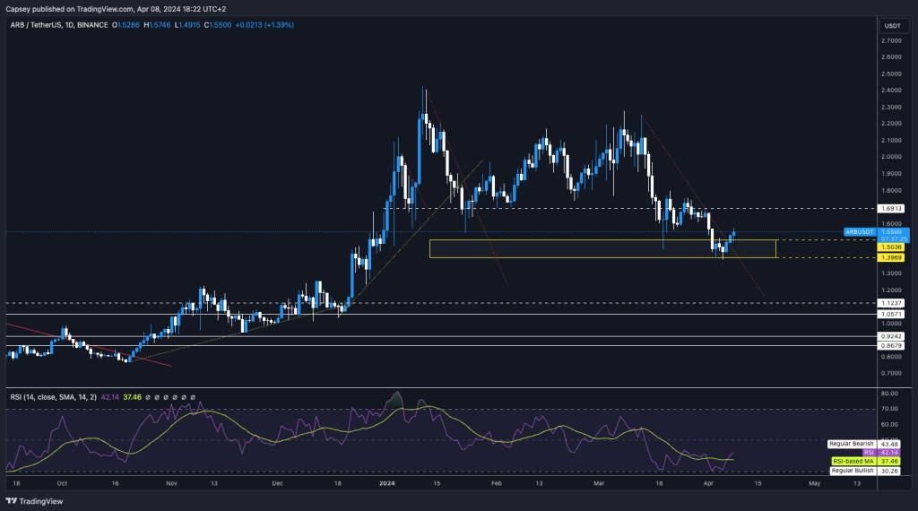Click the +0.0213 (+1.39%) change value
This screenshot has height=511, width=918.
tap(264, 25)
